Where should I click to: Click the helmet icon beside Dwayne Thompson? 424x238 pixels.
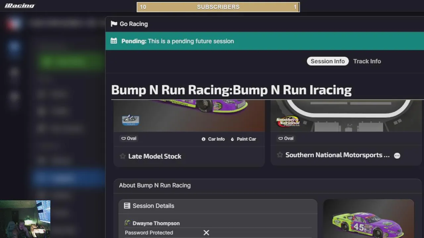tap(128, 223)
